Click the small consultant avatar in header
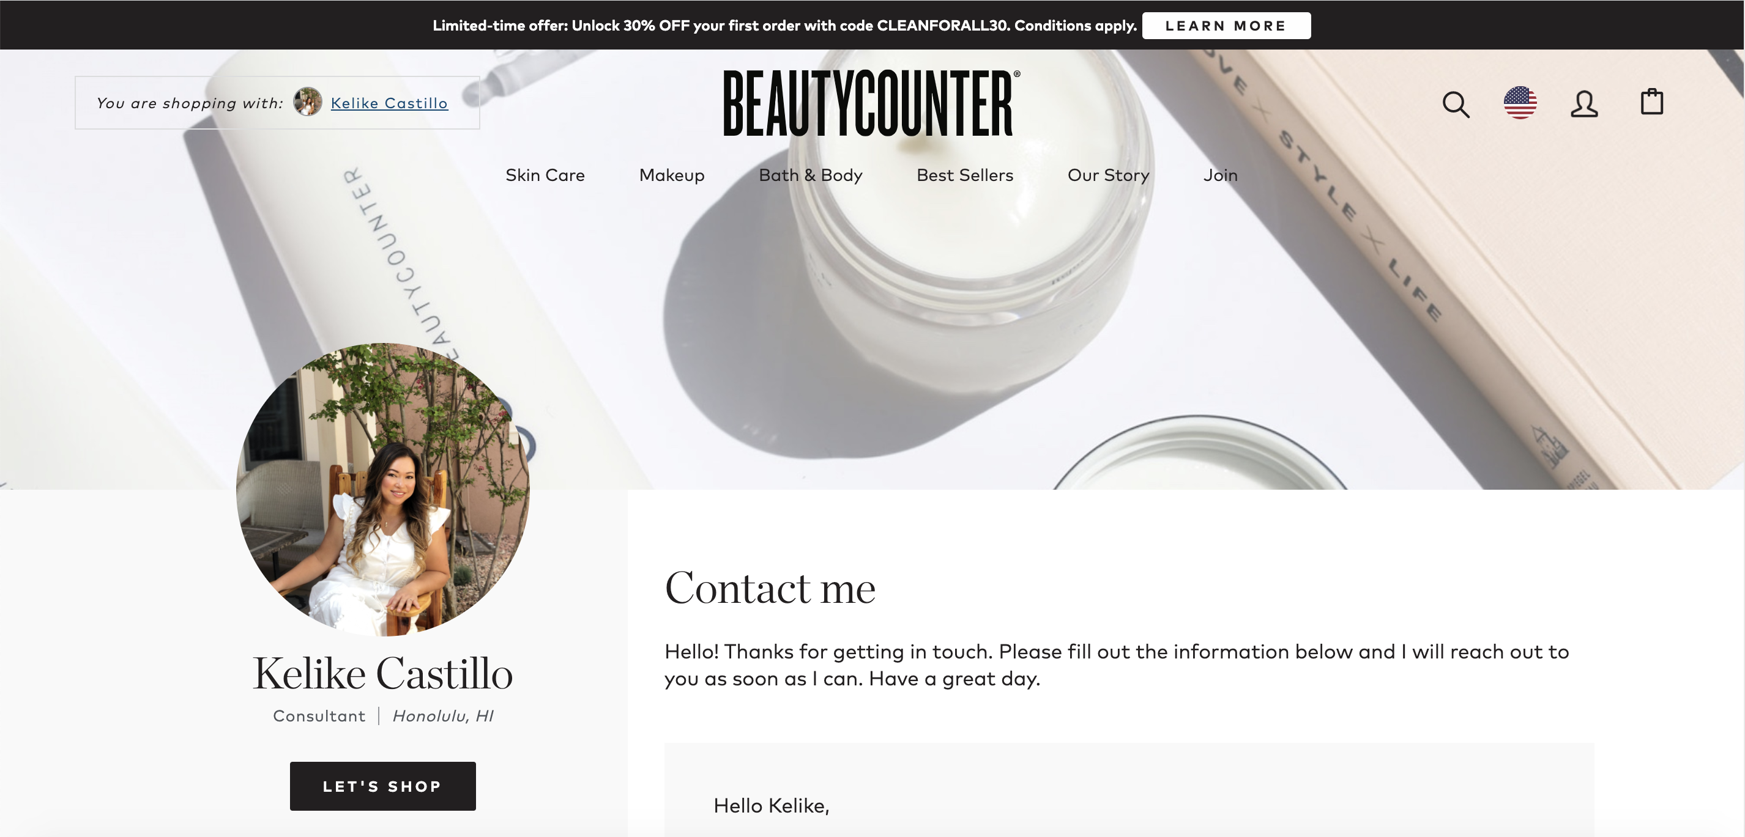1745x837 pixels. [308, 102]
